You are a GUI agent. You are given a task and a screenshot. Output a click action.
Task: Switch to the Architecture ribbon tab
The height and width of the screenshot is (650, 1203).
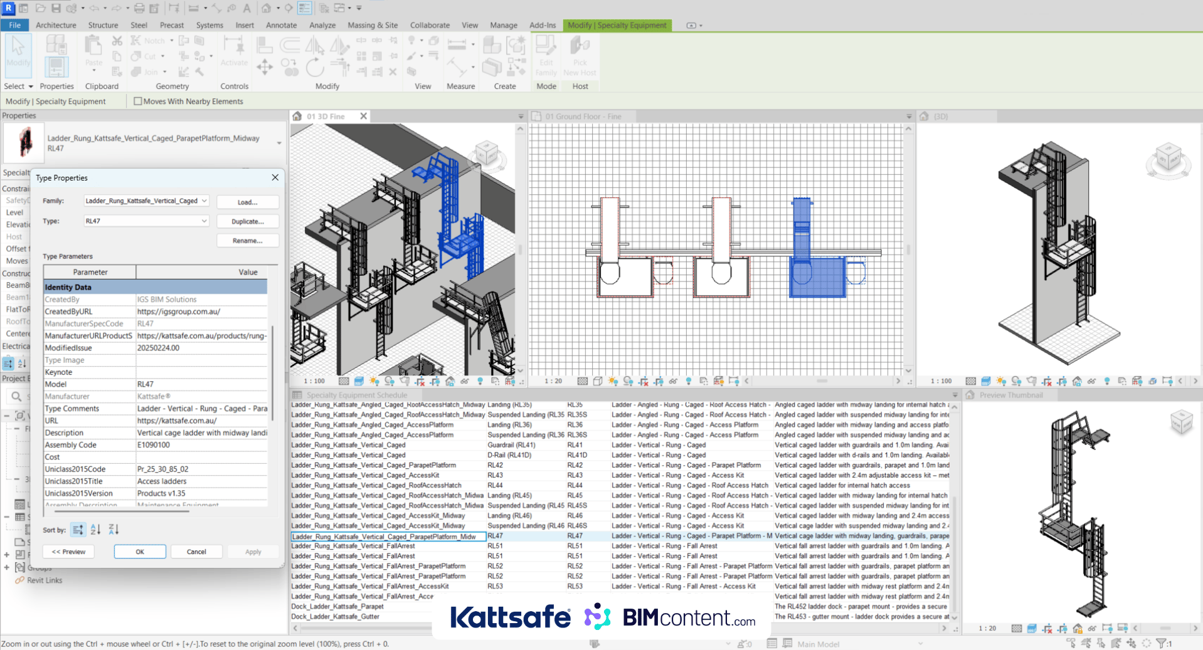pyautogui.click(x=56, y=25)
